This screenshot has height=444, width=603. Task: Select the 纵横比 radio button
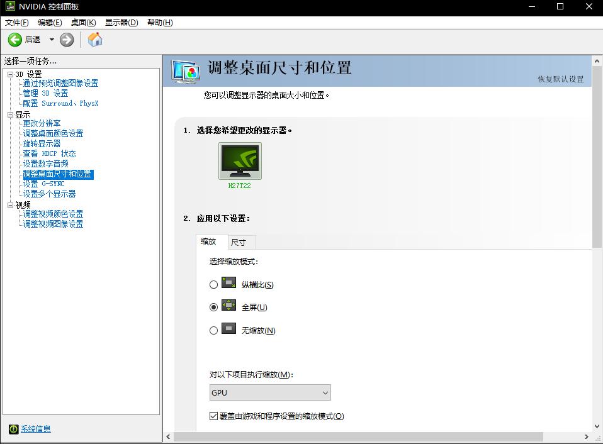point(213,284)
